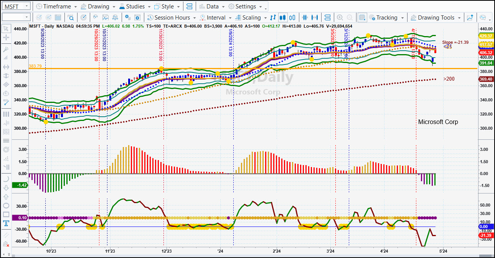Image resolution: width=495 pixels, height=258 pixels.
Task: Click the Slope =-21.39 text
Action: (x=455, y=42)
